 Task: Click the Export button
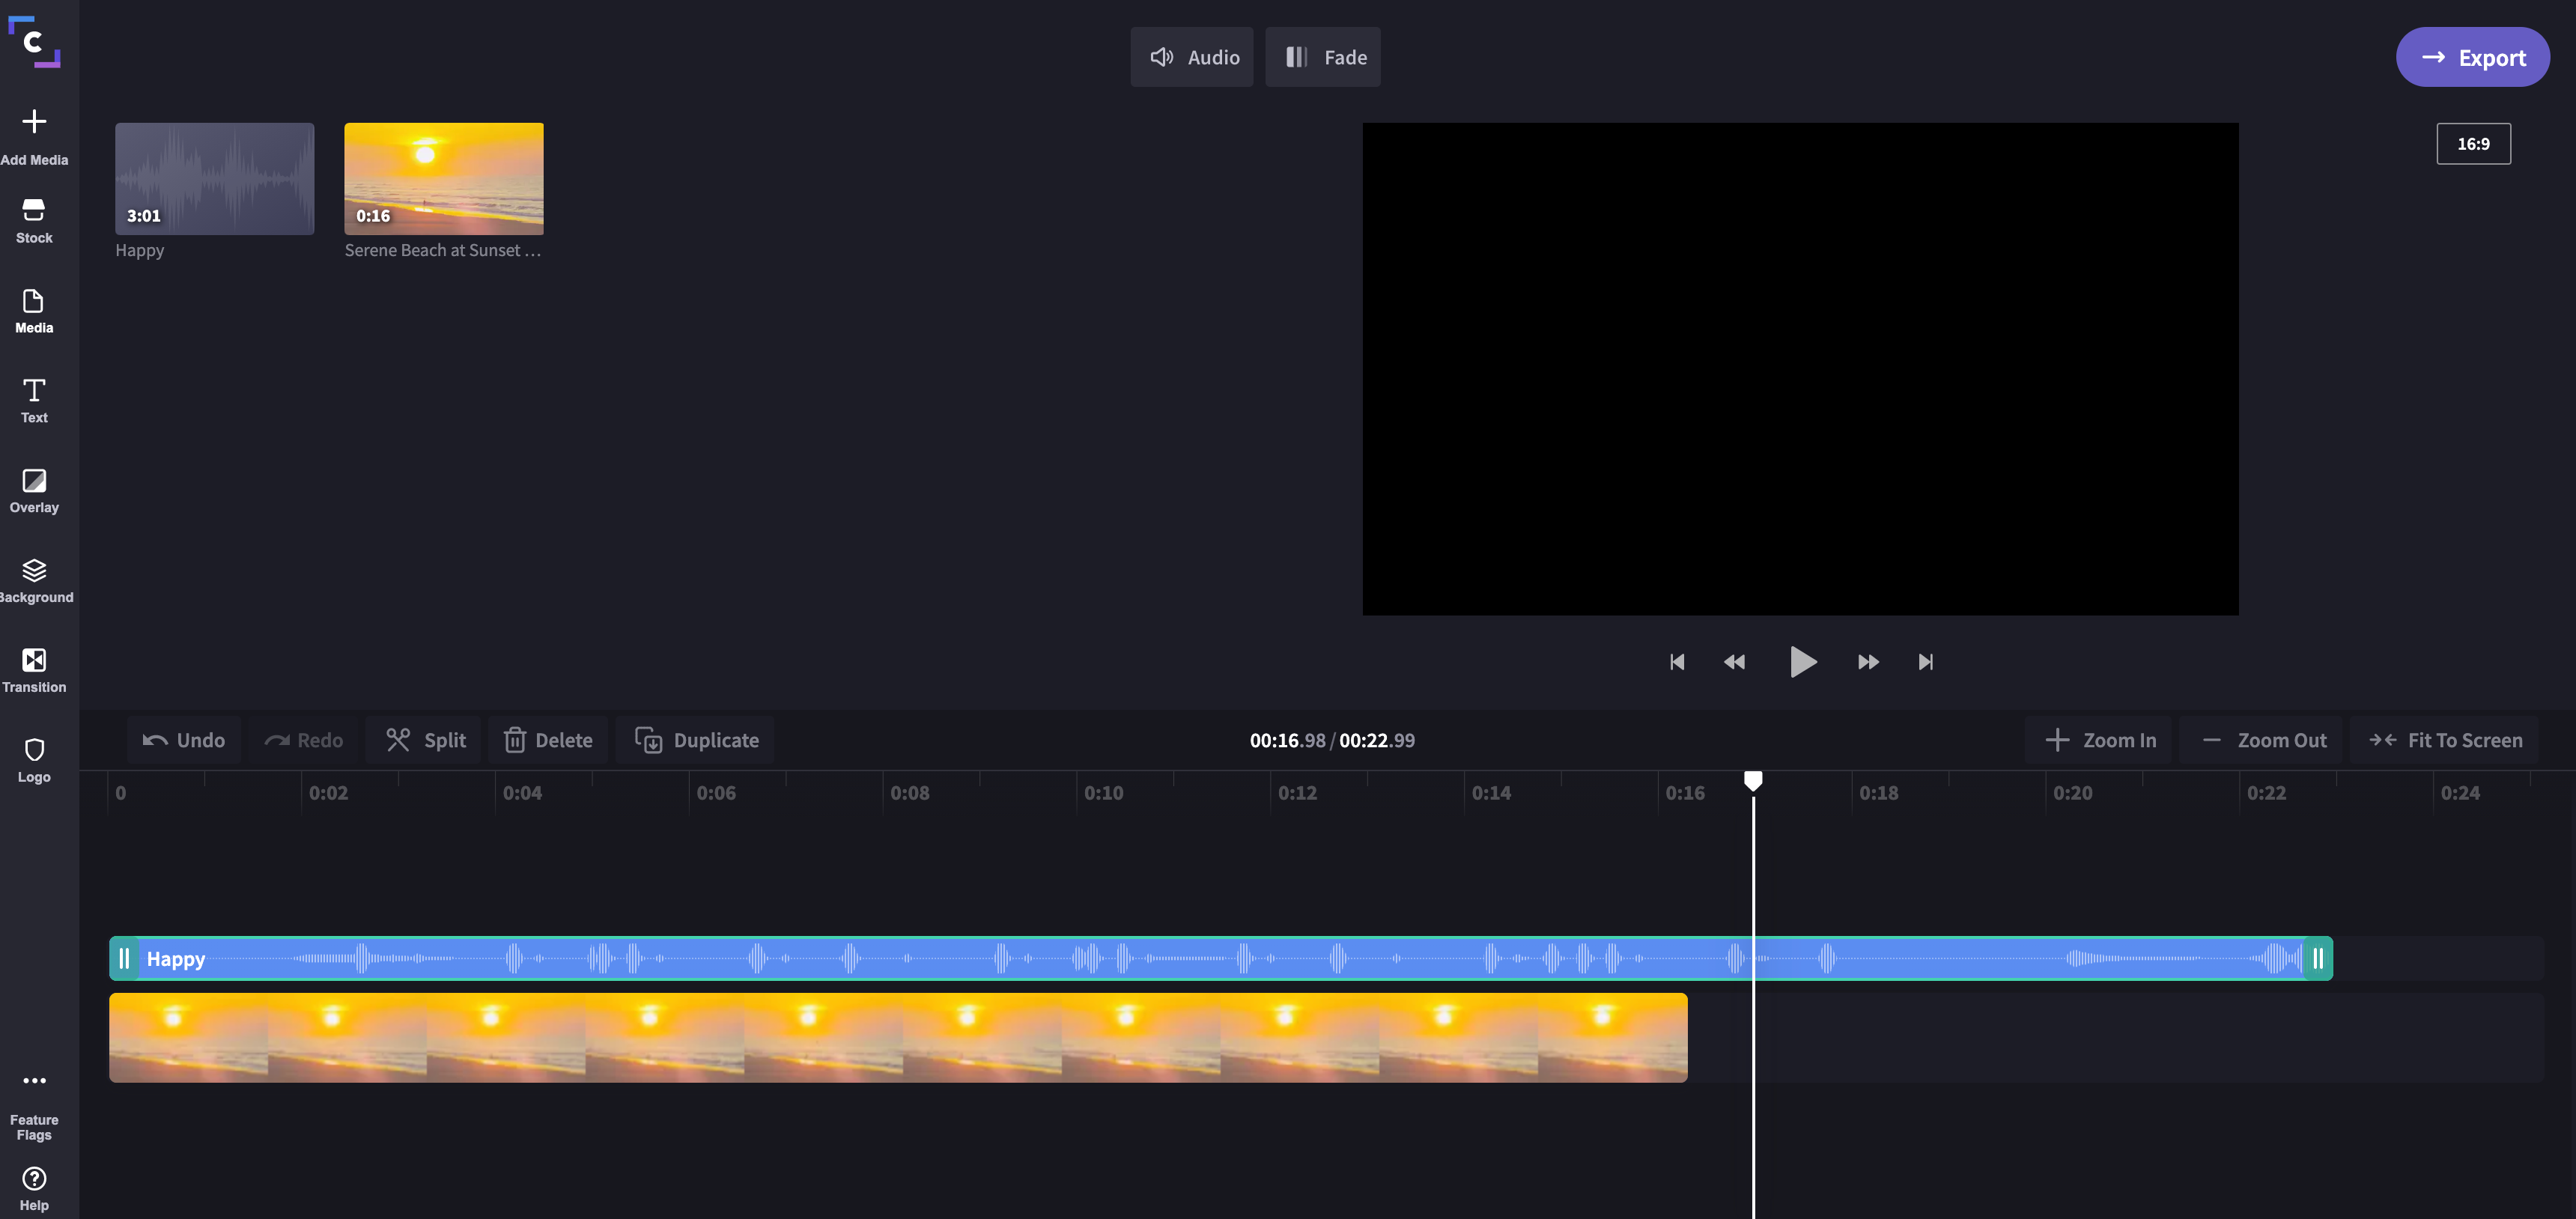click(x=2471, y=57)
